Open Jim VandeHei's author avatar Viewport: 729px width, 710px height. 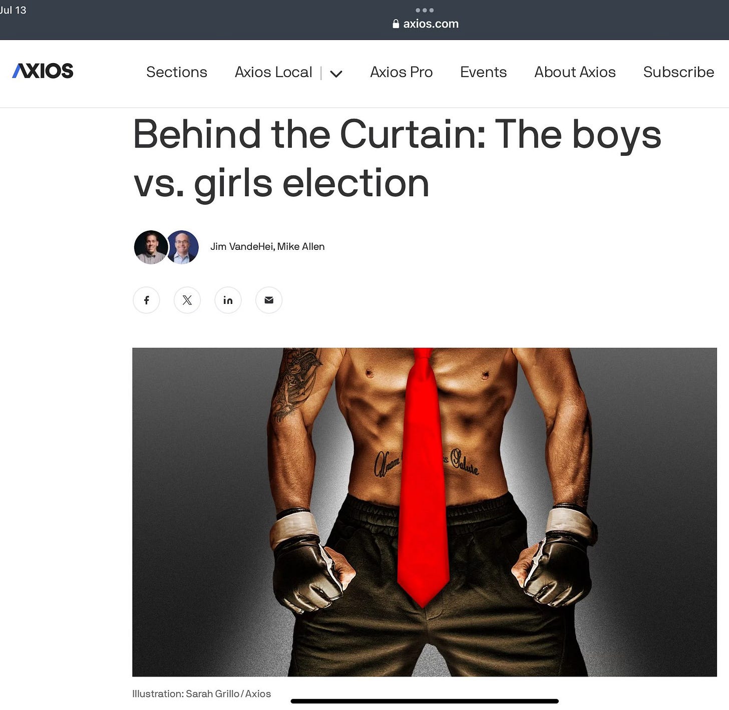pyautogui.click(x=150, y=247)
